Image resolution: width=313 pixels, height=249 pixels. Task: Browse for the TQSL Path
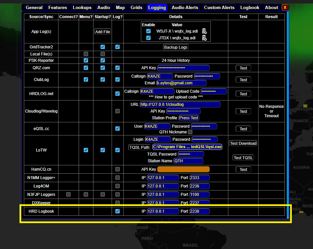pos(139,147)
